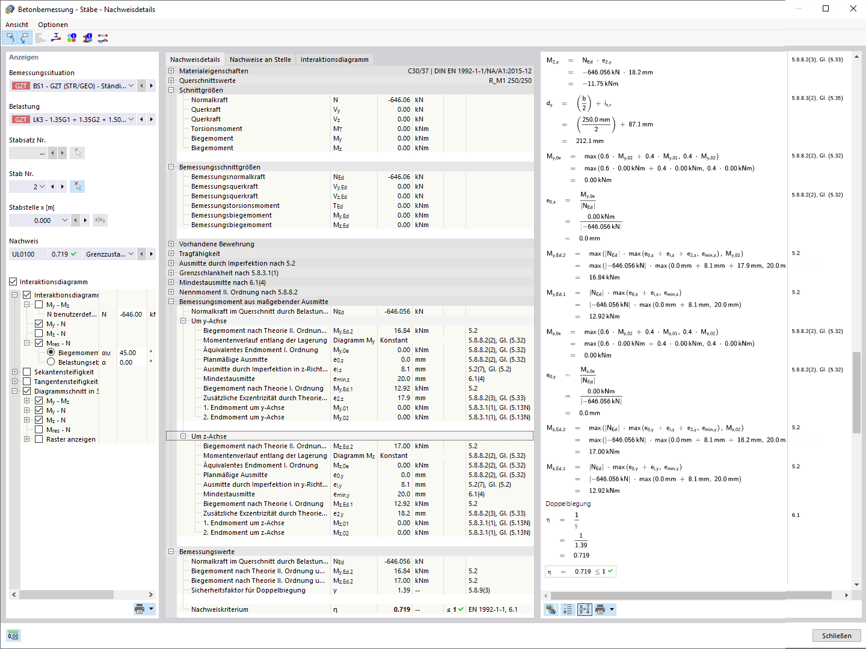866x649 pixels.
Task: Click the pick-member cursor icon beside Stab Nr.
Action: [x=77, y=187]
